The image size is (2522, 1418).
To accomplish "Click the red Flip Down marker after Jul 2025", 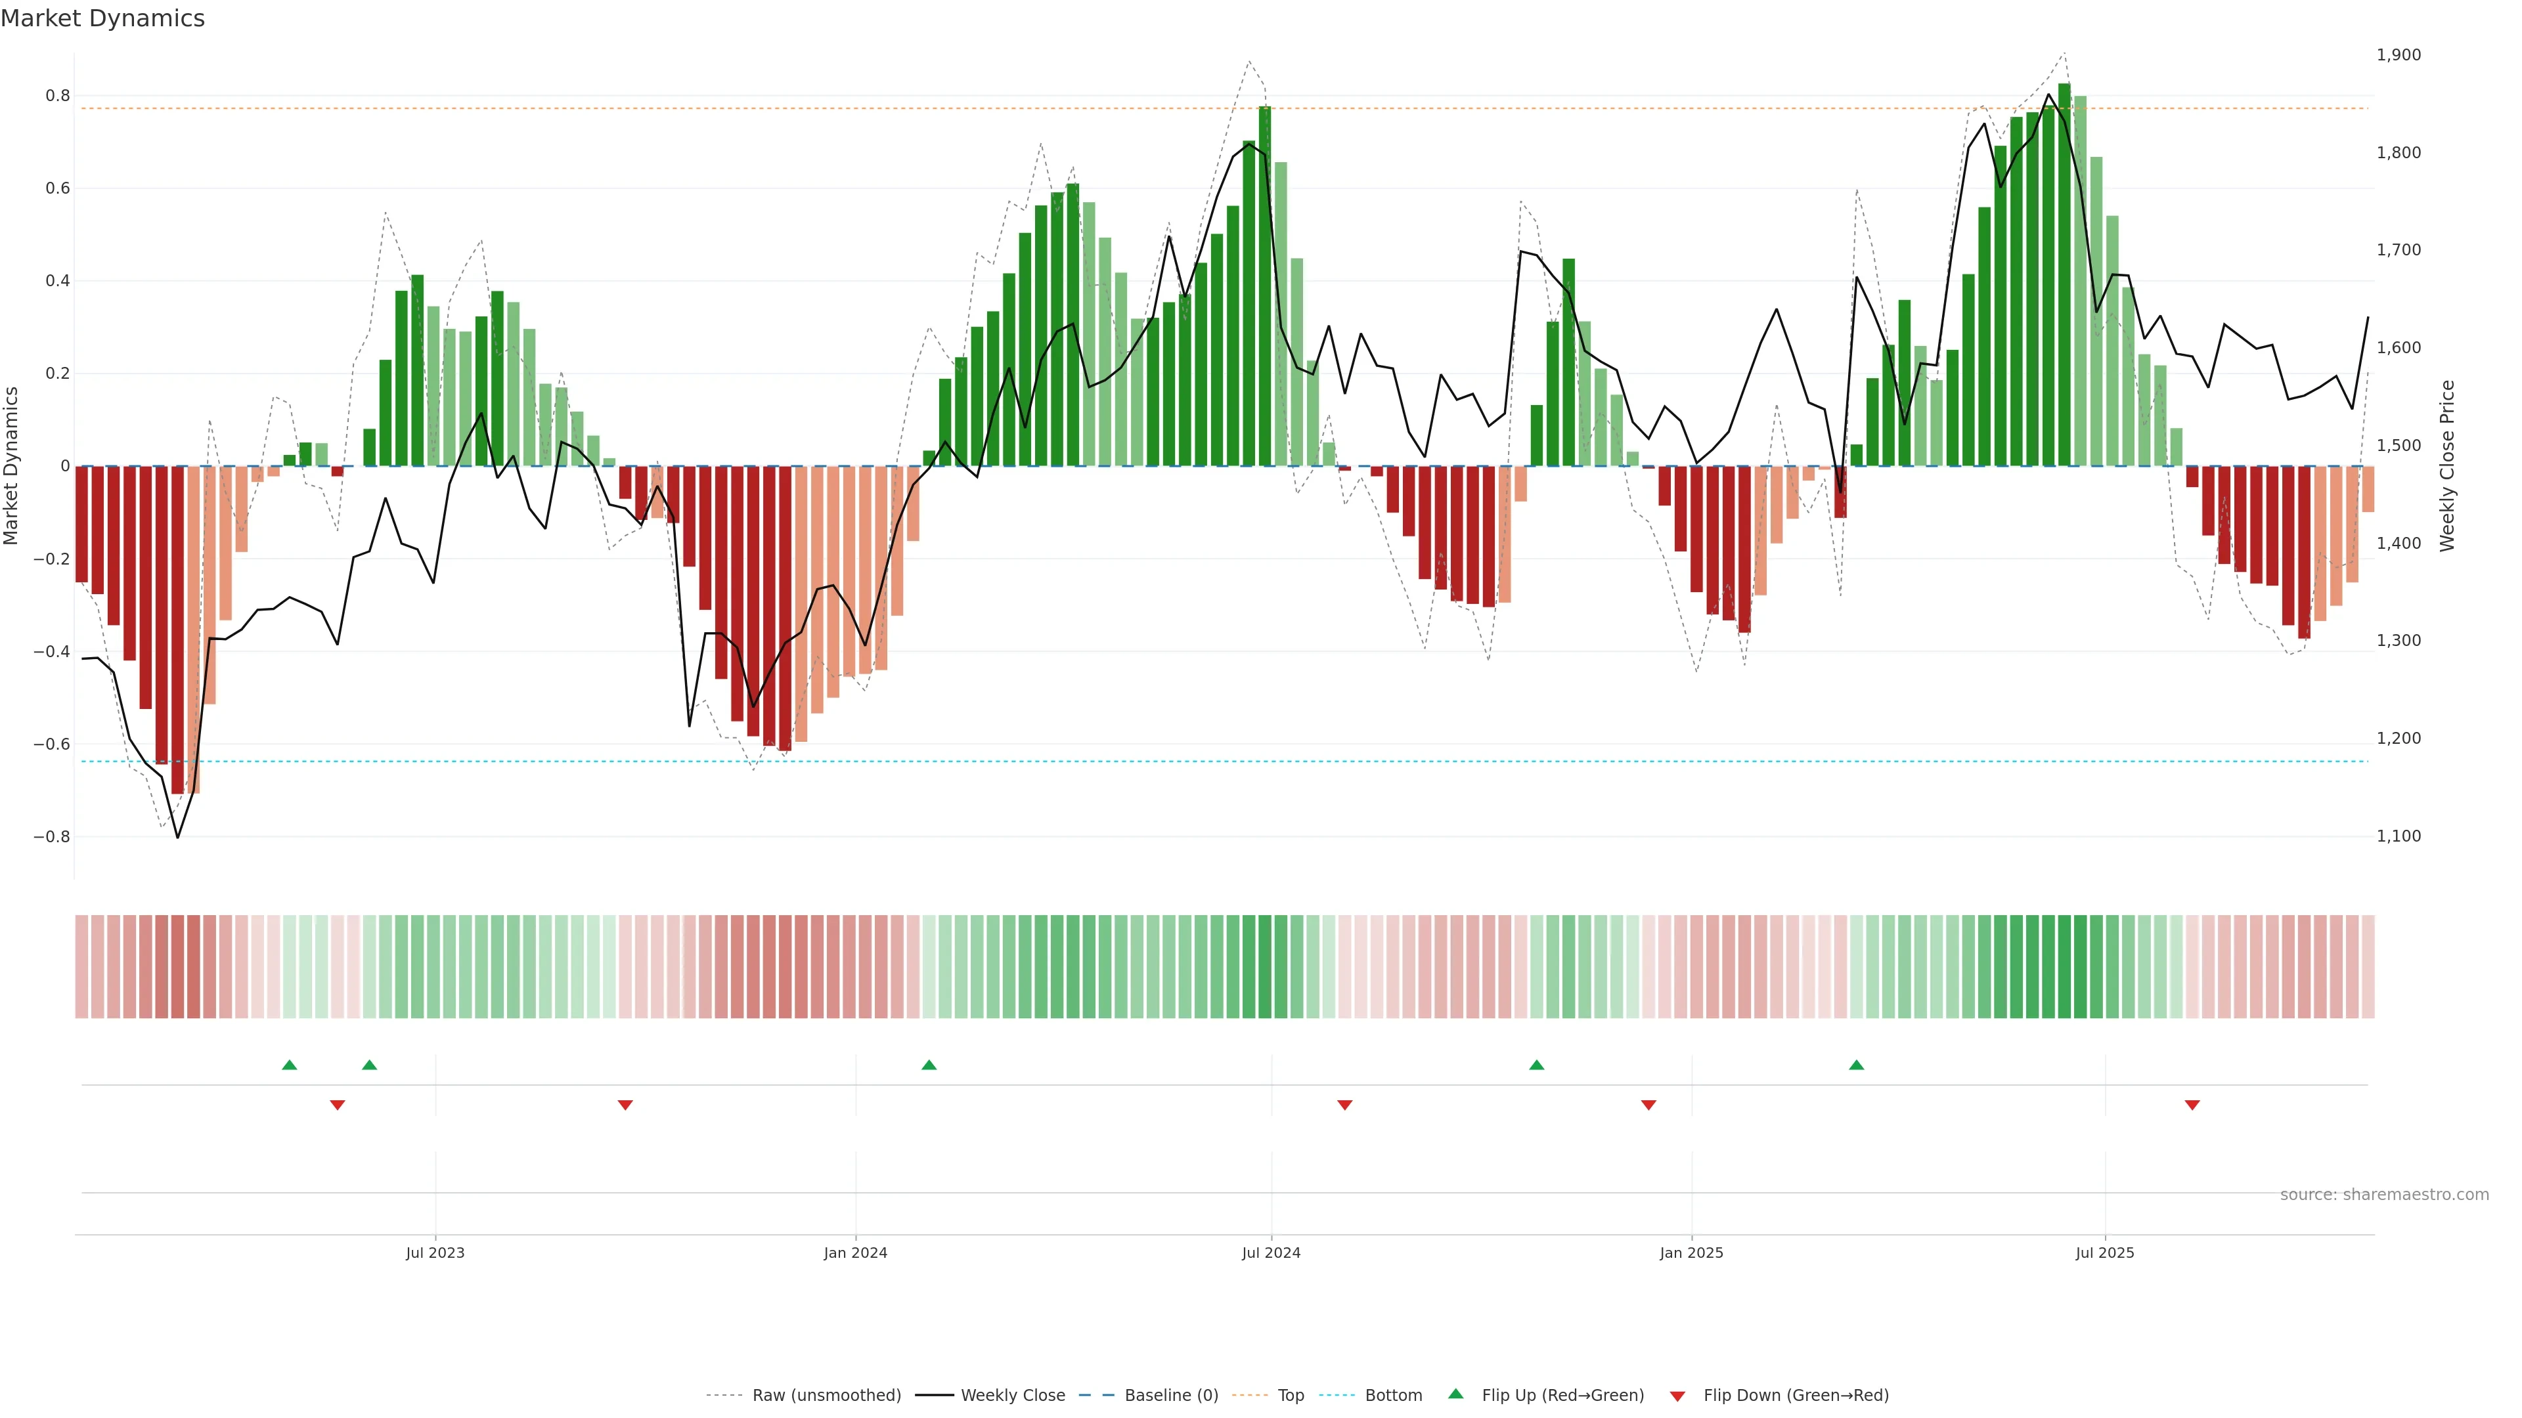I will click(x=2192, y=1105).
